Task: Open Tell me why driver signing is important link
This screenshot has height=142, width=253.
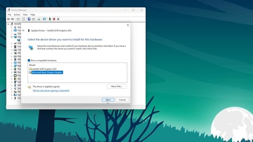Action: pyautogui.click(x=51, y=91)
